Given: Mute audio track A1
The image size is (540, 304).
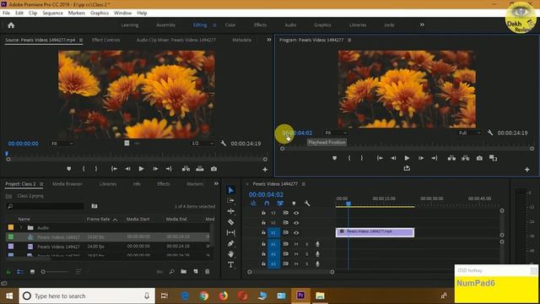Looking at the screenshot, I should click(296, 244).
